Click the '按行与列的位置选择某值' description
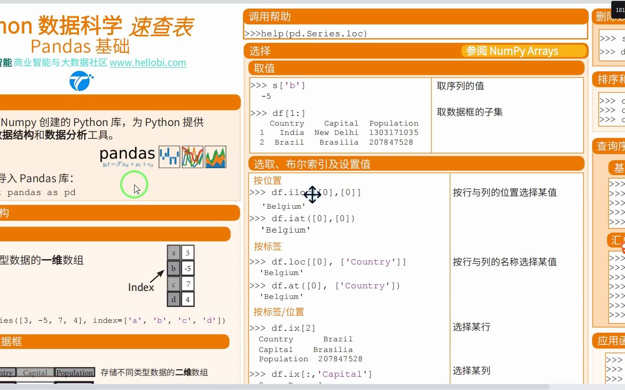 click(505, 192)
